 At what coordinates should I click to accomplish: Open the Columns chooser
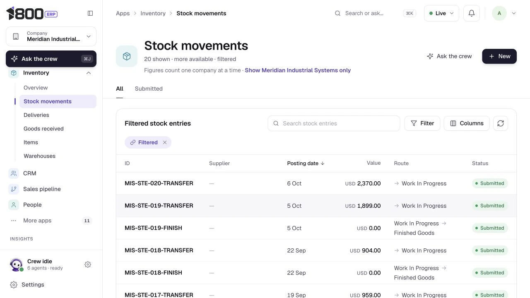pyautogui.click(x=467, y=123)
